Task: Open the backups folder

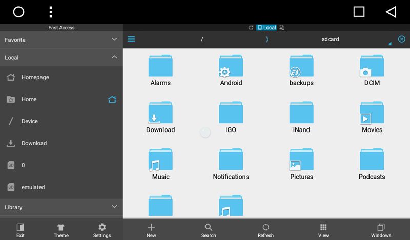Action: pos(301,70)
